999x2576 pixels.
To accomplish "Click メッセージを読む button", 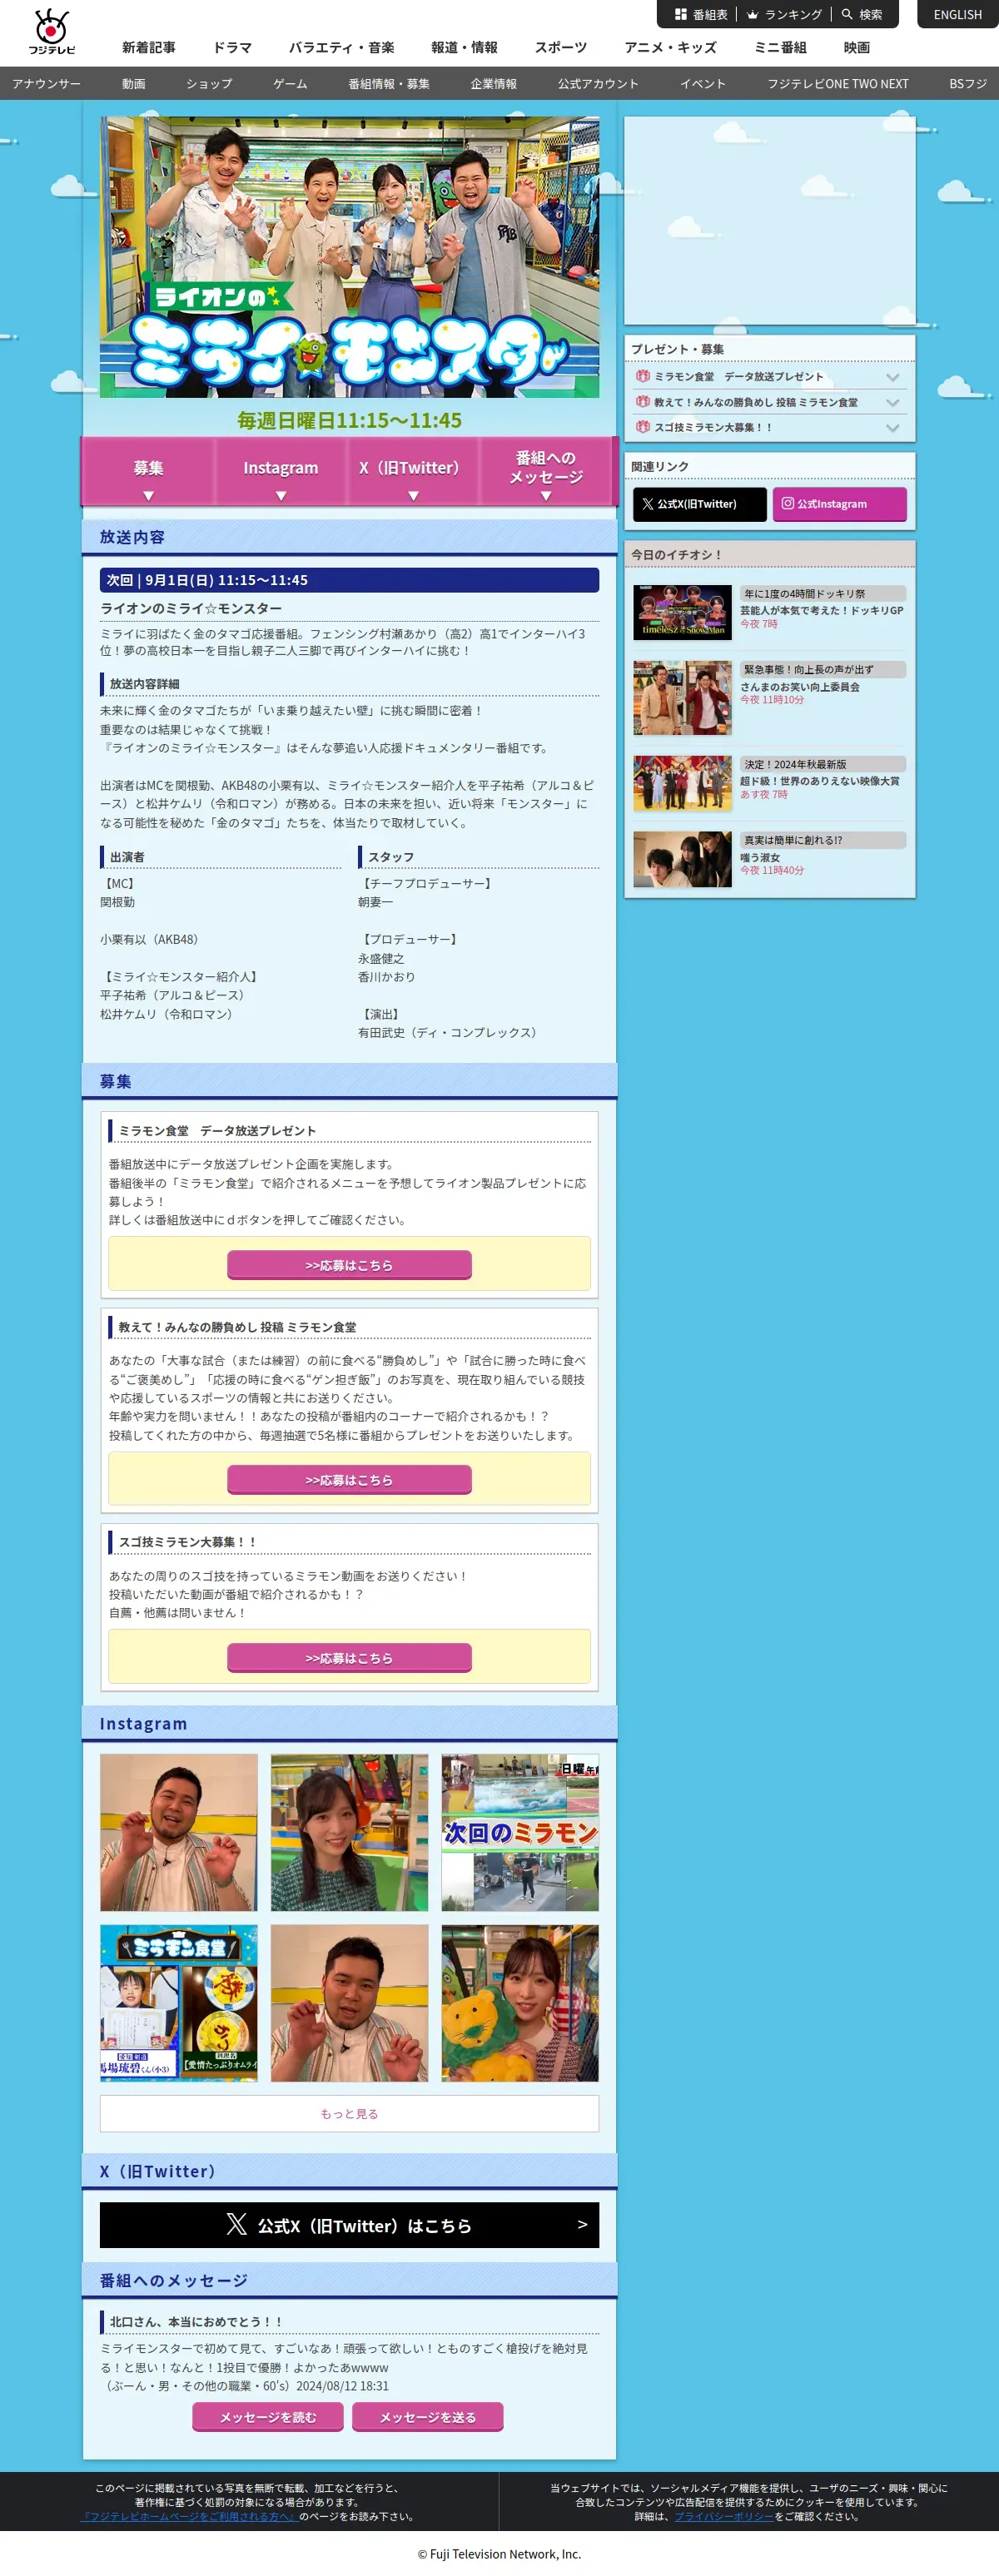I will (x=268, y=2417).
